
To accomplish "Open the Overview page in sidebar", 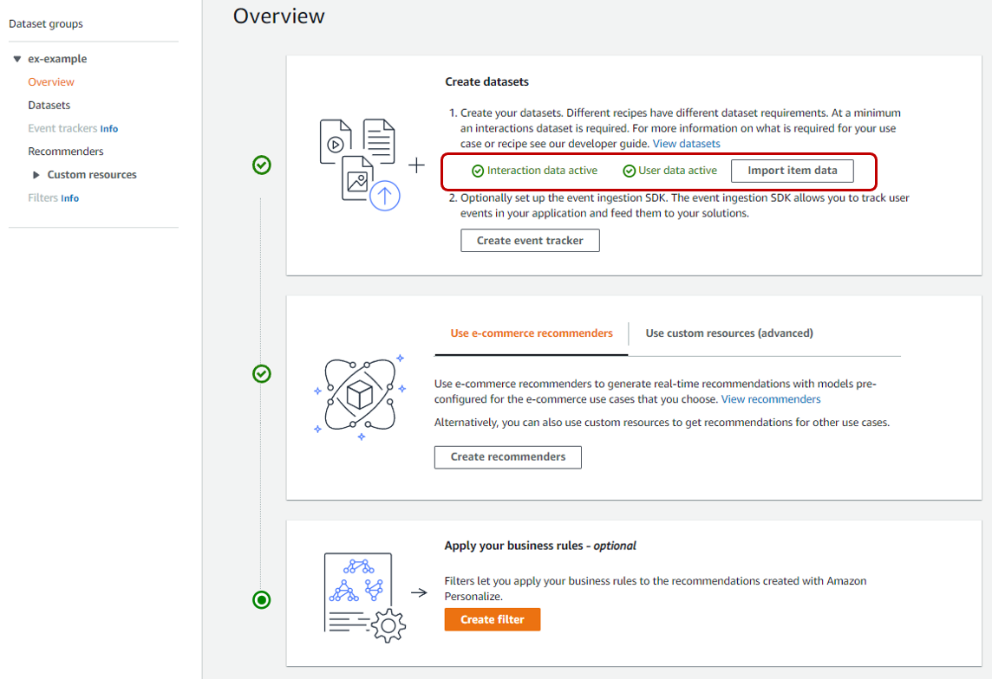I will point(50,82).
